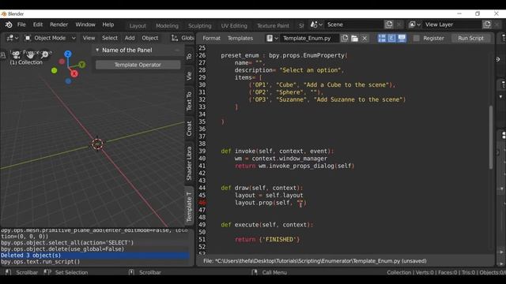Click the camera view icon in viewport
This screenshot has width=506, height=284.
[16, 54]
